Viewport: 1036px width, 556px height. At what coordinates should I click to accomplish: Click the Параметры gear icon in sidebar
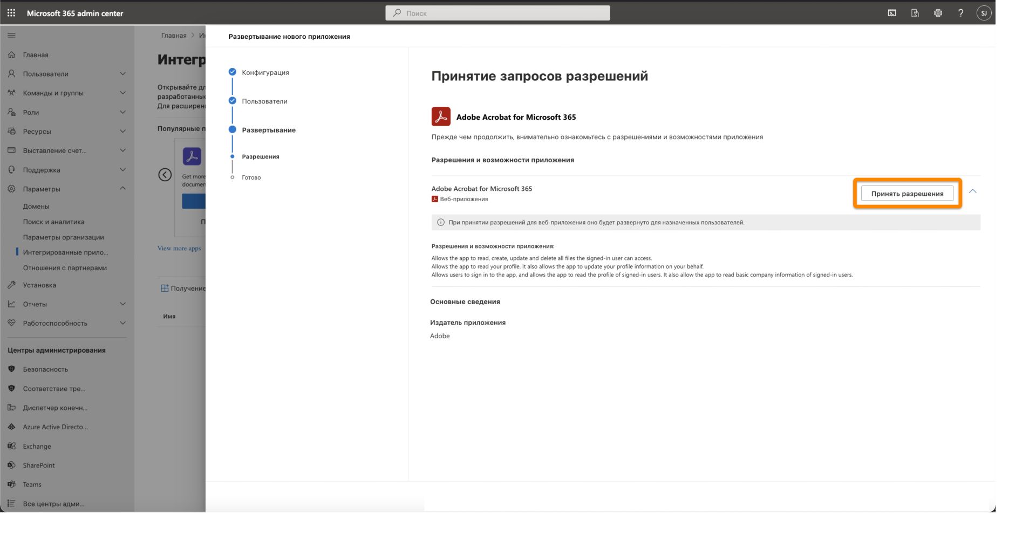(x=11, y=189)
